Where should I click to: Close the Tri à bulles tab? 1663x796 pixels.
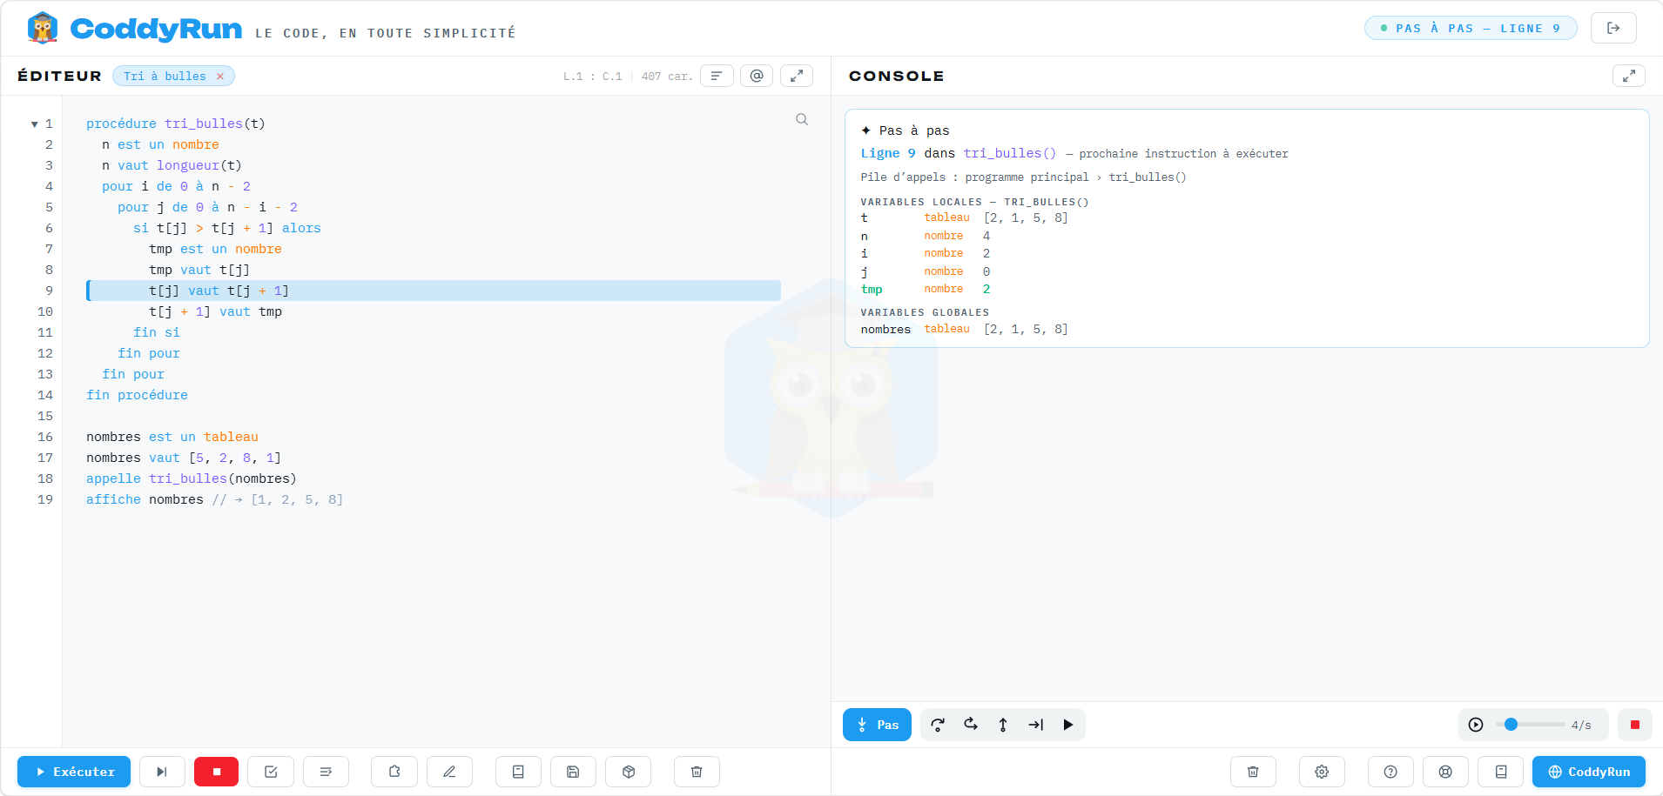point(220,77)
